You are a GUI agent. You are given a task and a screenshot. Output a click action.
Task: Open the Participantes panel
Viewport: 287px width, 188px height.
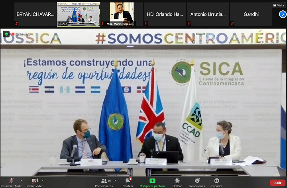pyautogui.click(x=104, y=182)
